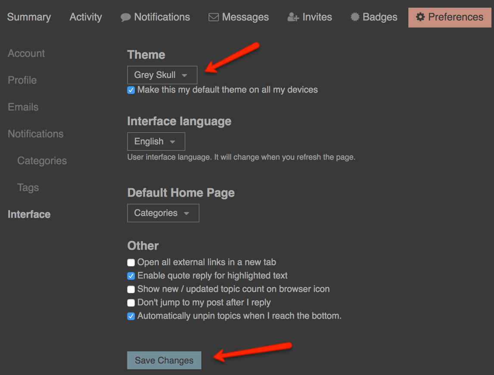Open the Grey Skull theme dropdown

162,75
